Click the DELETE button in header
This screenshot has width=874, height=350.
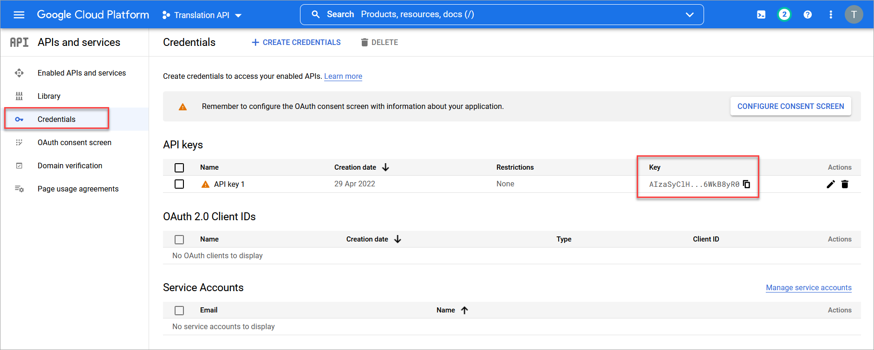tap(379, 42)
